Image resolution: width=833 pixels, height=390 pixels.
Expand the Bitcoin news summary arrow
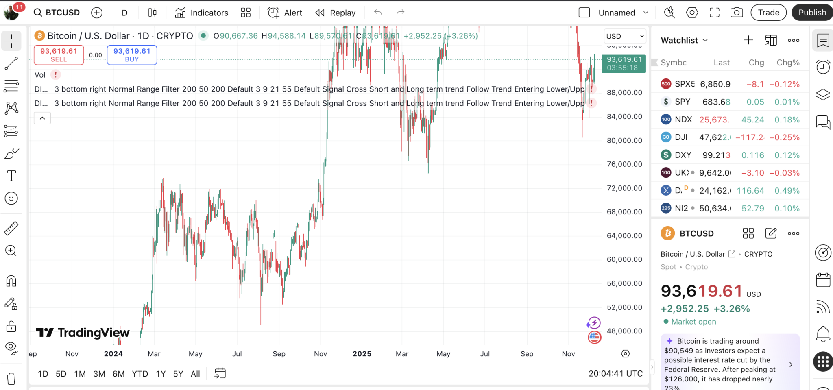pyautogui.click(x=791, y=364)
